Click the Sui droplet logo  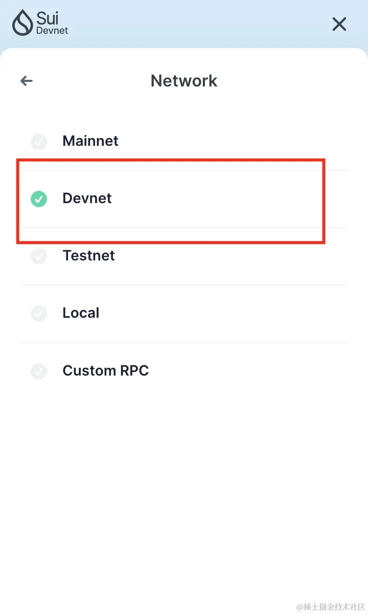(x=22, y=23)
